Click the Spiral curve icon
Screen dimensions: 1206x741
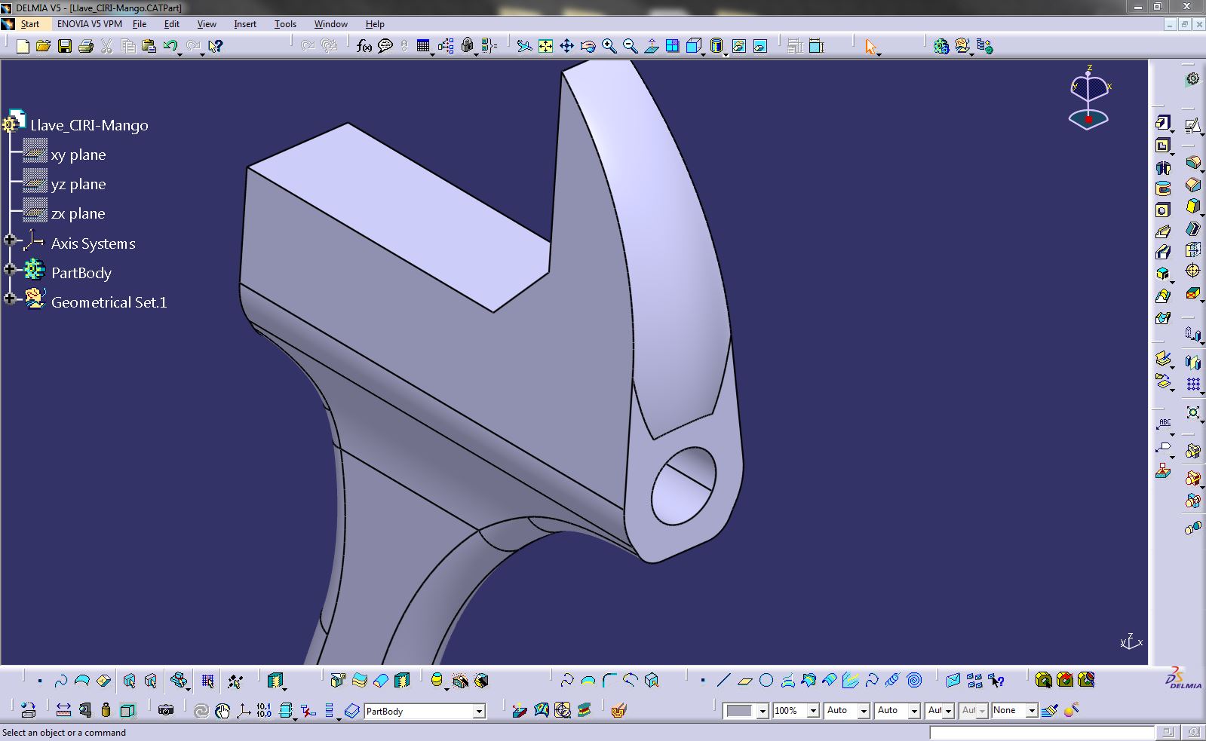pos(914,681)
